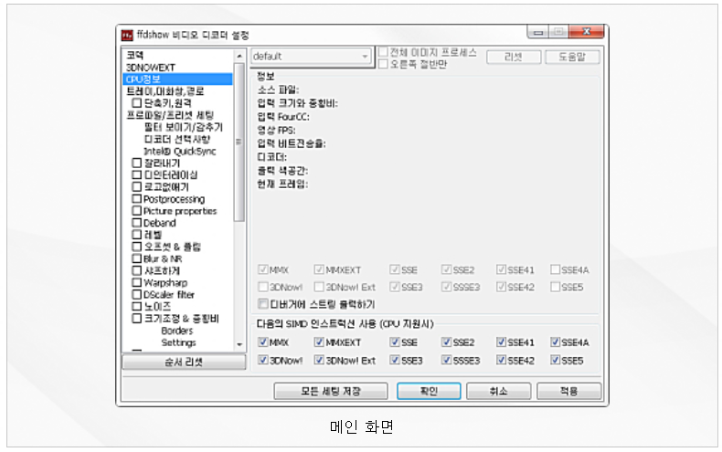Enable the Picture properties checkbox
The width and height of the screenshot is (722, 452).
click(x=137, y=210)
